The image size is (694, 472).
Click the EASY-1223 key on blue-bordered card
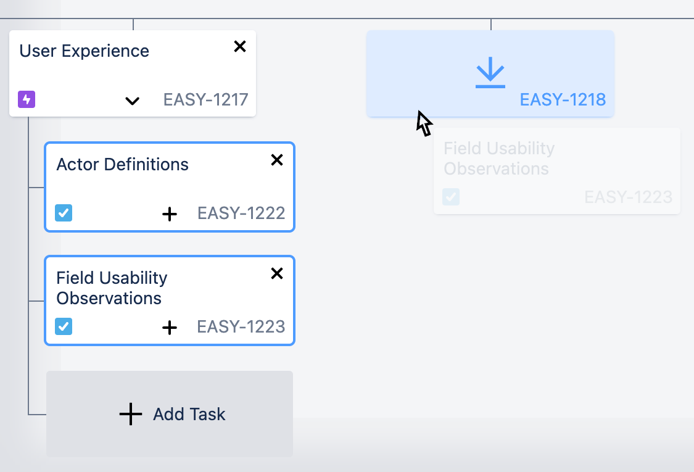[x=241, y=327]
